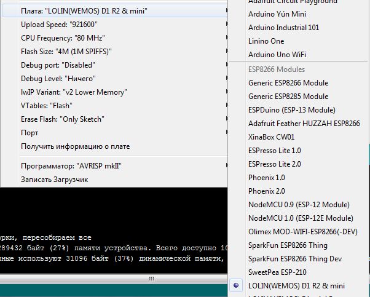
Task: Select the Adafruit Circuit Playground board
Action: pos(299,2)
